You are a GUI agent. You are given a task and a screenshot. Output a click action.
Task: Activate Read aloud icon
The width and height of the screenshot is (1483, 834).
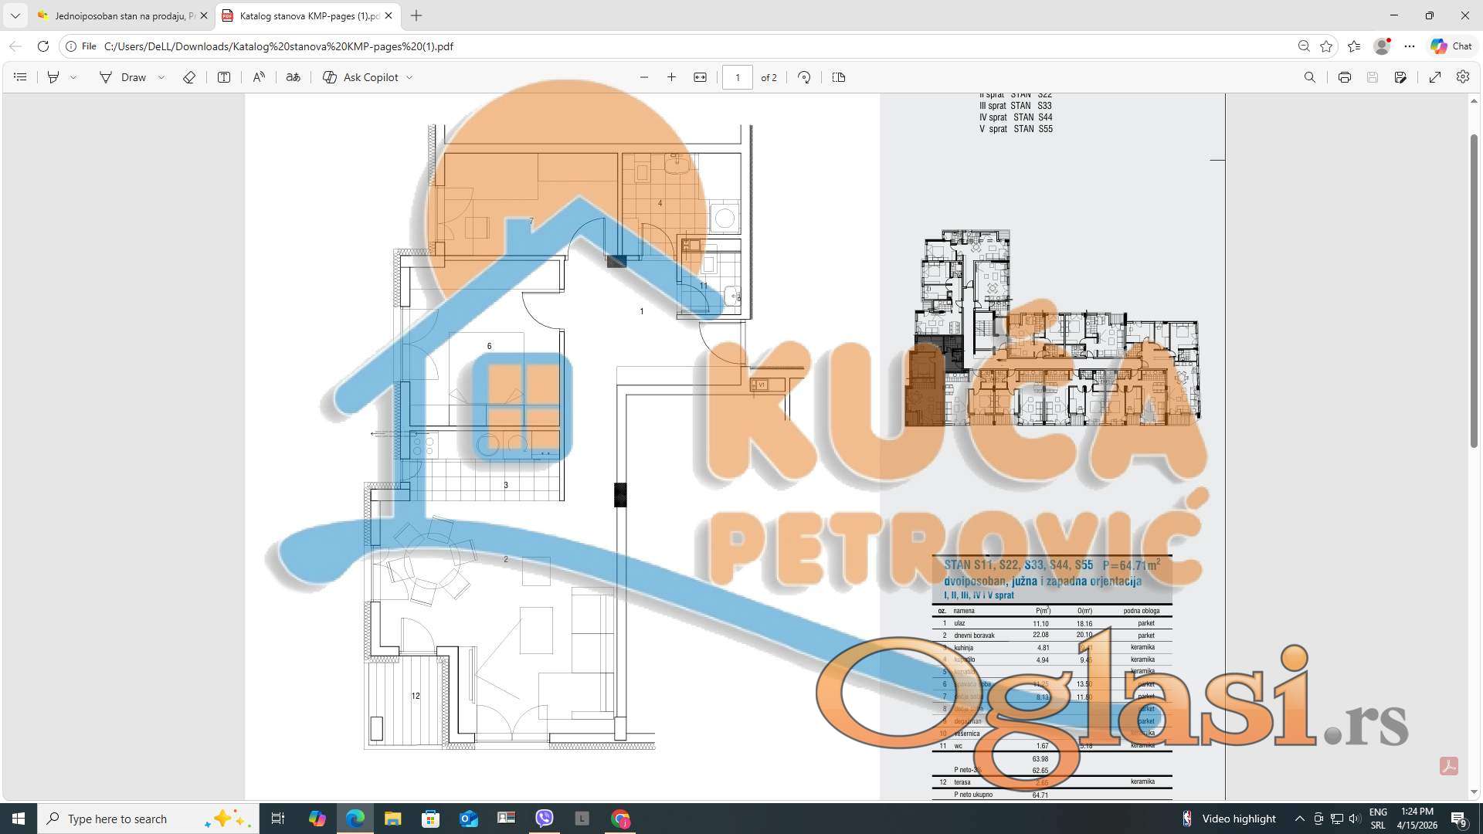coord(259,77)
